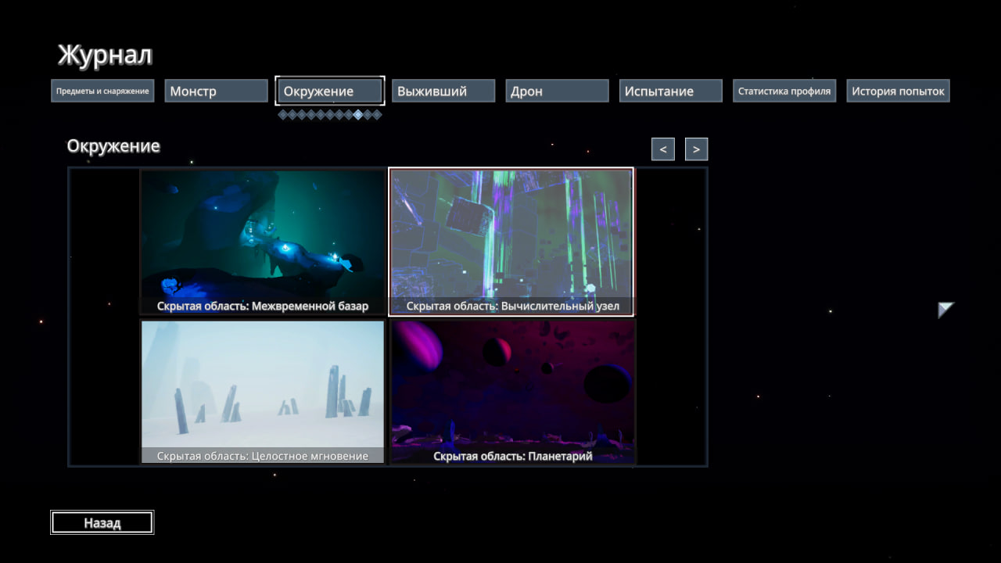This screenshot has width=1001, height=563.
Task: Switch to the Монстр tab
Action: tap(216, 91)
